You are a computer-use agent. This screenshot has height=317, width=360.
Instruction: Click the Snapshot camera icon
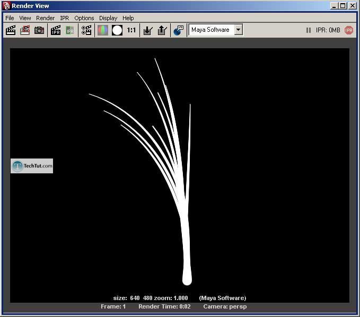pyautogui.click(x=39, y=30)
